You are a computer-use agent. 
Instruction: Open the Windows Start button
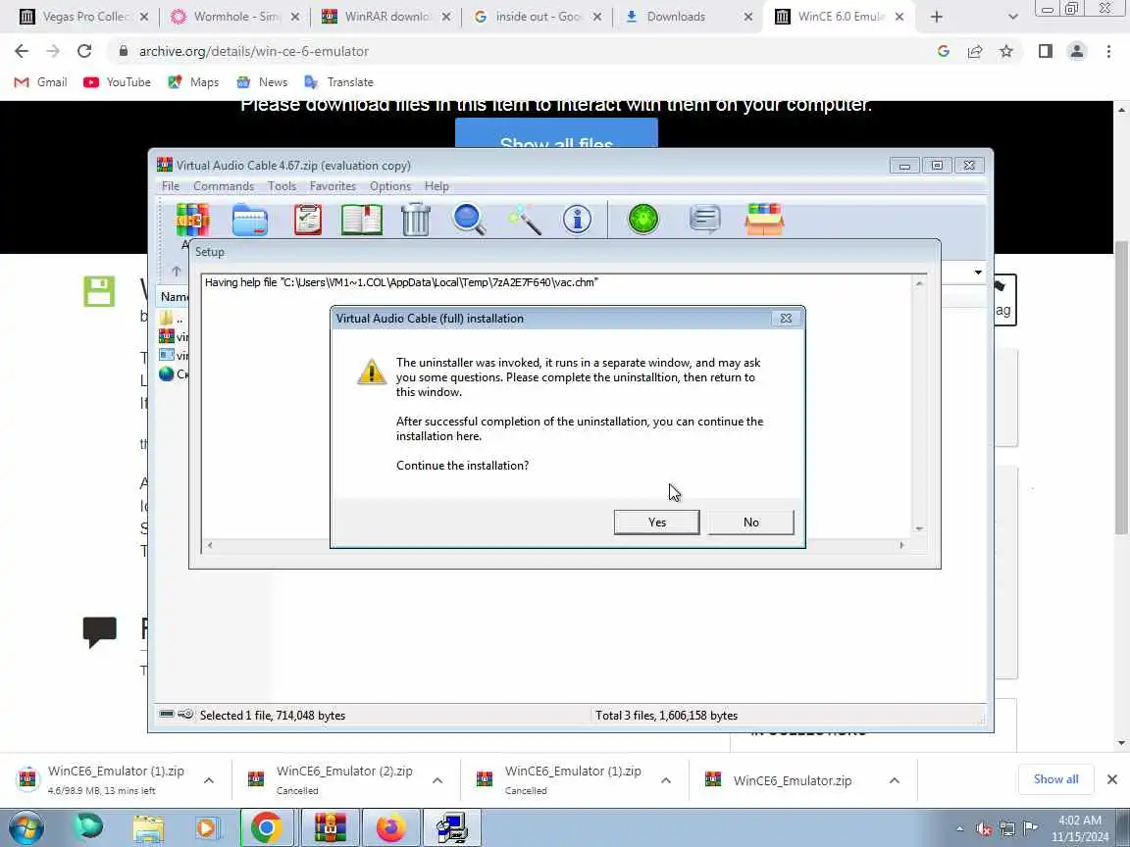coord(26,827)
